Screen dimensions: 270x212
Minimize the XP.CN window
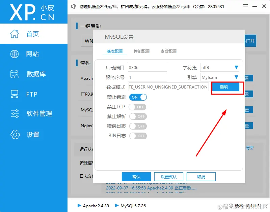[255, 6]
